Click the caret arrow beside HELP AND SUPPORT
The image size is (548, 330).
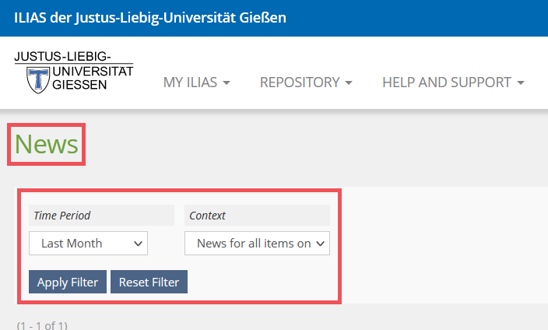tap(521, 83)
